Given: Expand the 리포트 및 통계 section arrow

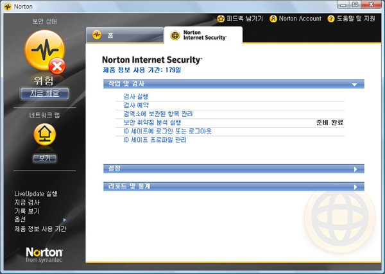Looking at the screenshot, I should [x=355, y=187].
